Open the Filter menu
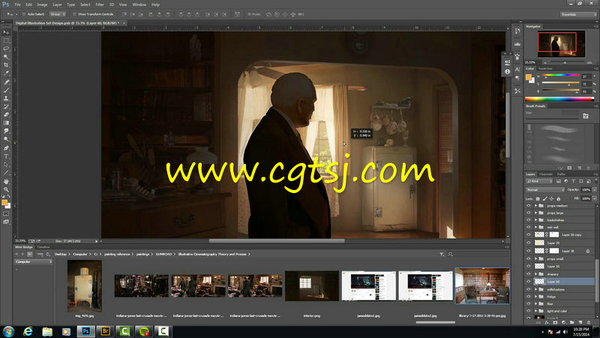 (x=100, y=5)
